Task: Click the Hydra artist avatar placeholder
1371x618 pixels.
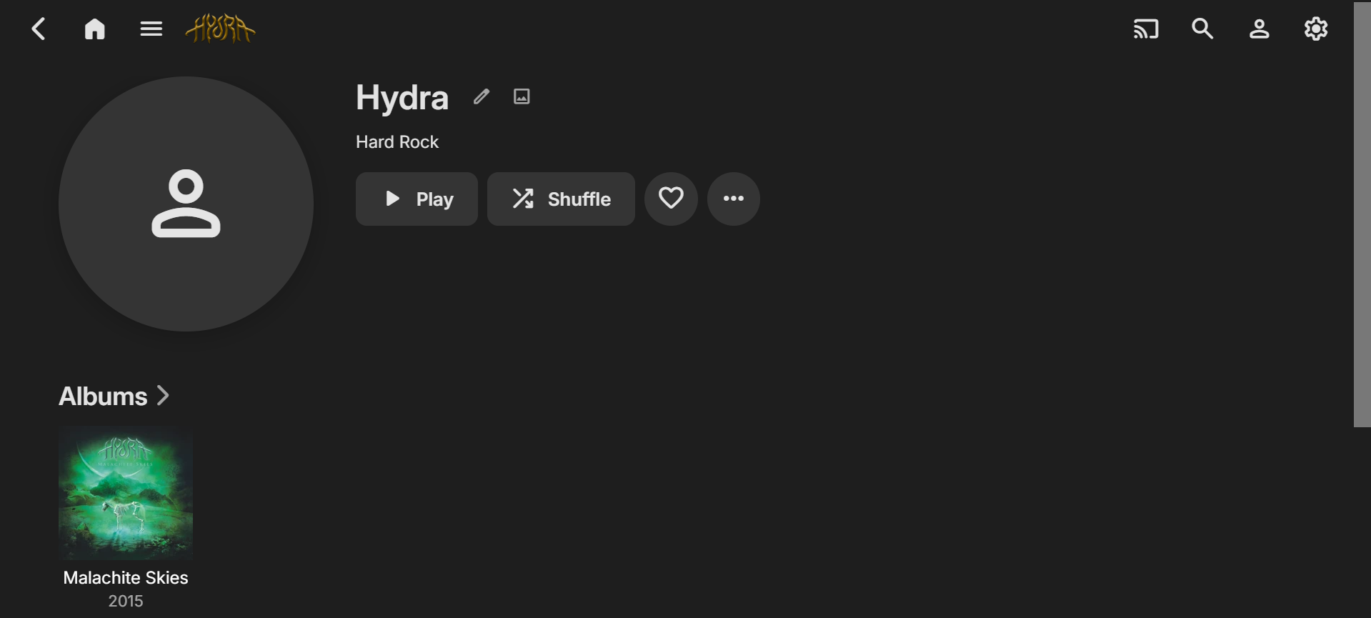Action: 186,204
